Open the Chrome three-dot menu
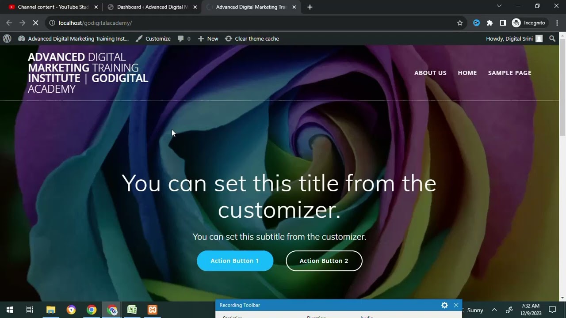Image resolution: width=566 pixels, height=318 pixels. tap(557, 23)
